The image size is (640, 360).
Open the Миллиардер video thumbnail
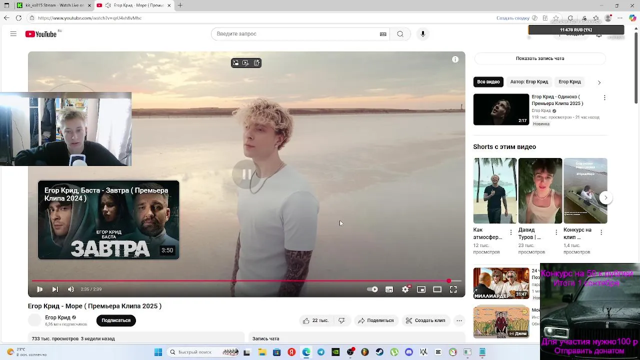click(x=501, y=283)
